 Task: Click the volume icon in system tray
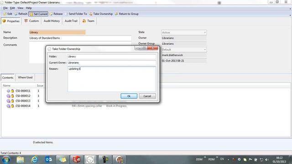(267, 160)
